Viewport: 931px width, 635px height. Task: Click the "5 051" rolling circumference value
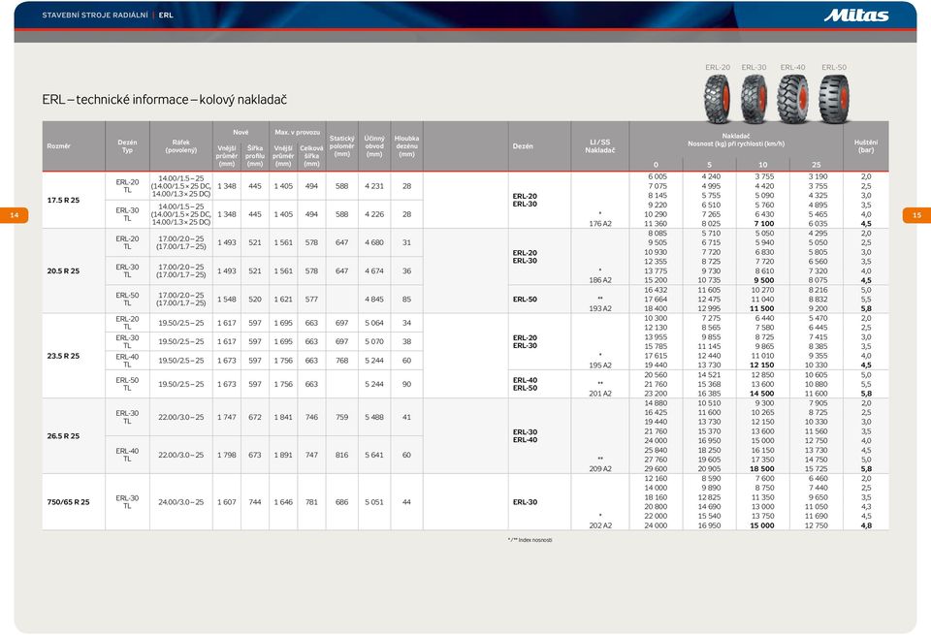(x=374, y=502)
